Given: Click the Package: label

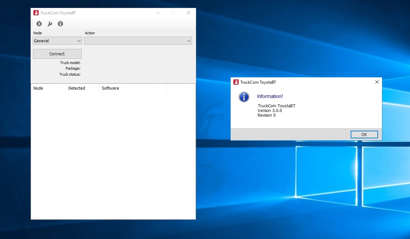Looking at the screenshot, I should [73, 68].
